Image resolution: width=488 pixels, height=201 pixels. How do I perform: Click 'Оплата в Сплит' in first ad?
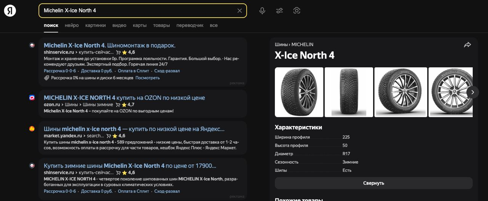(133, 71)
